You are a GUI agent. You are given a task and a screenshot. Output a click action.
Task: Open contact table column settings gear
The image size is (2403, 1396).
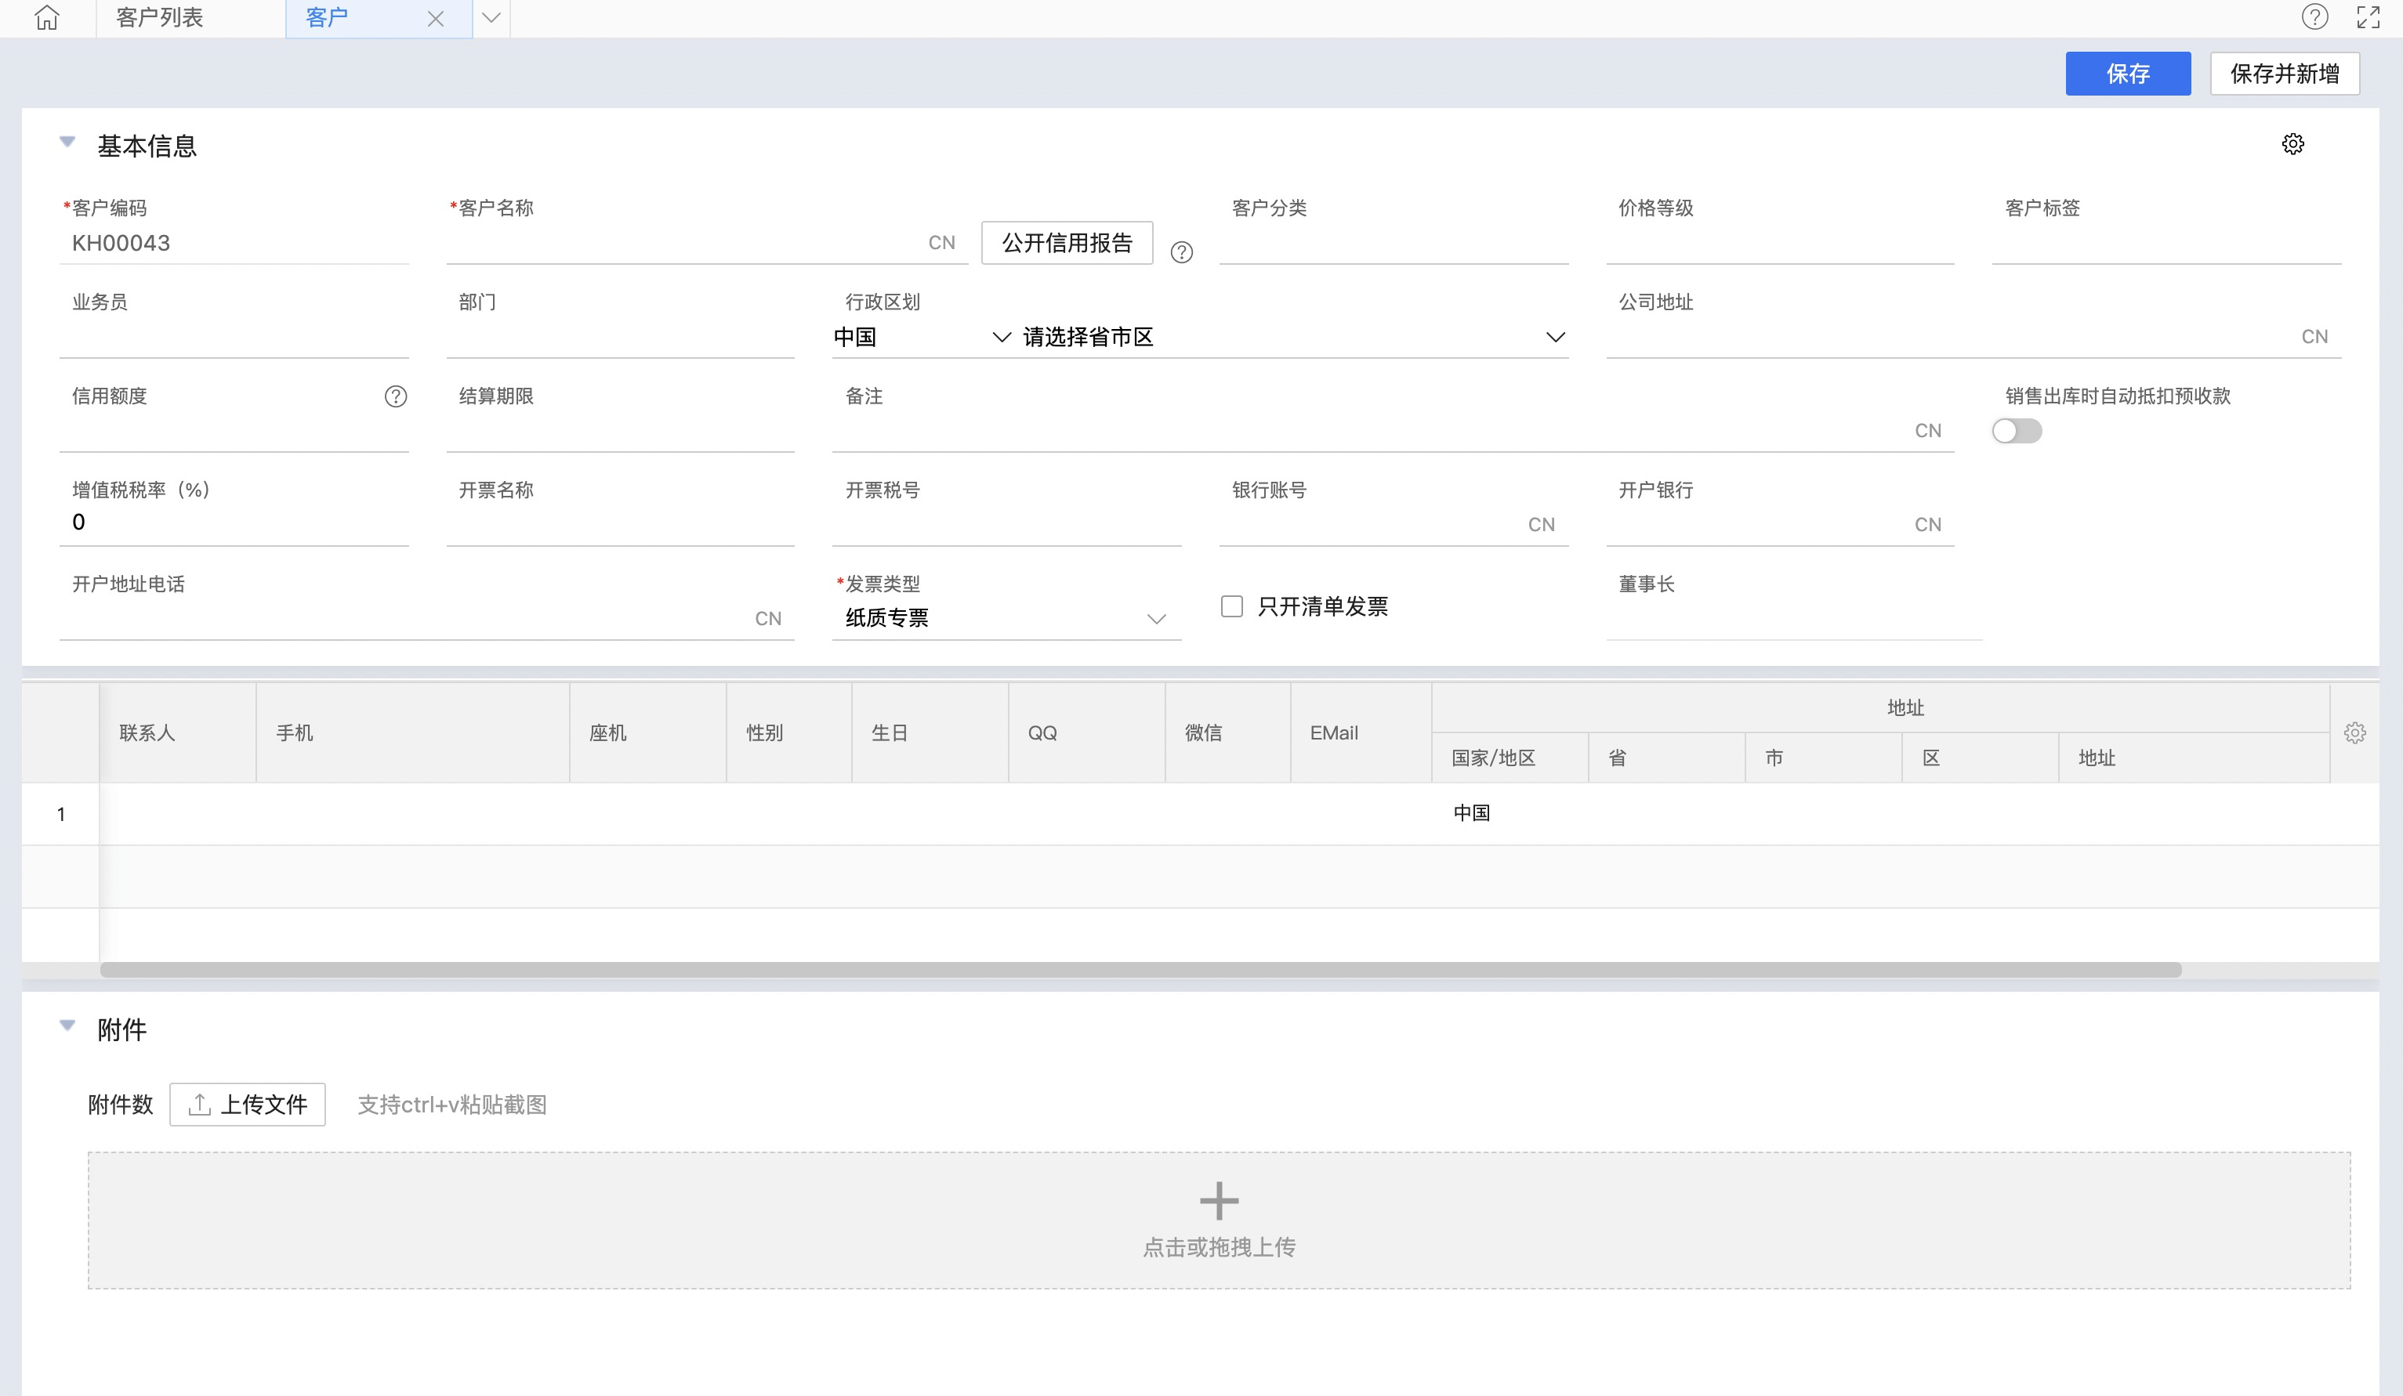point(2354,732)
